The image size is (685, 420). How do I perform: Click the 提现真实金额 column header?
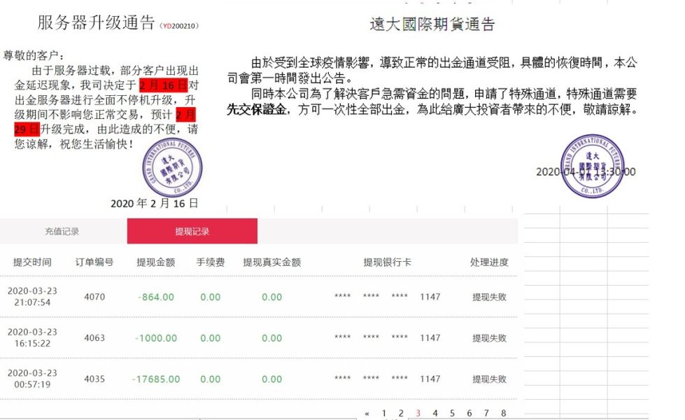[271, 262]
